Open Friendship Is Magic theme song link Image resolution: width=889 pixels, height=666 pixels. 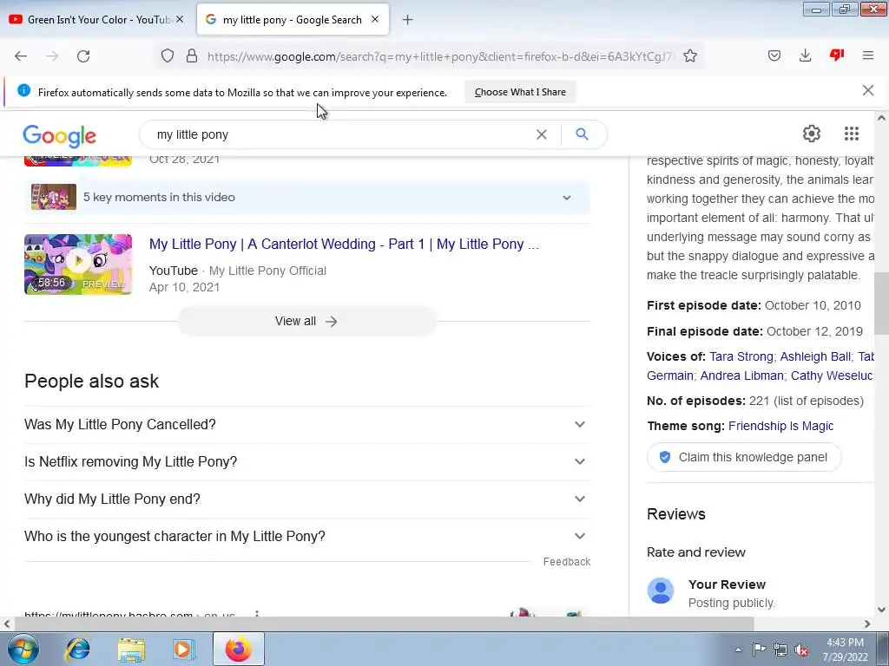click(780, 426)
